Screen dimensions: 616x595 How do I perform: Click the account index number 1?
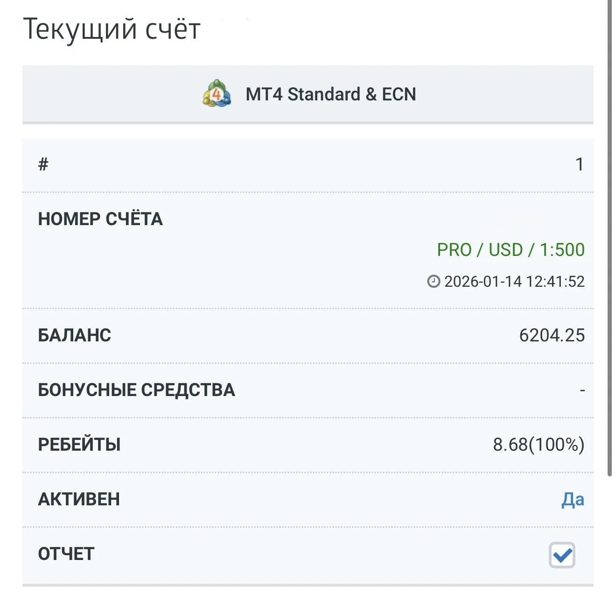[x=580, y=164]
